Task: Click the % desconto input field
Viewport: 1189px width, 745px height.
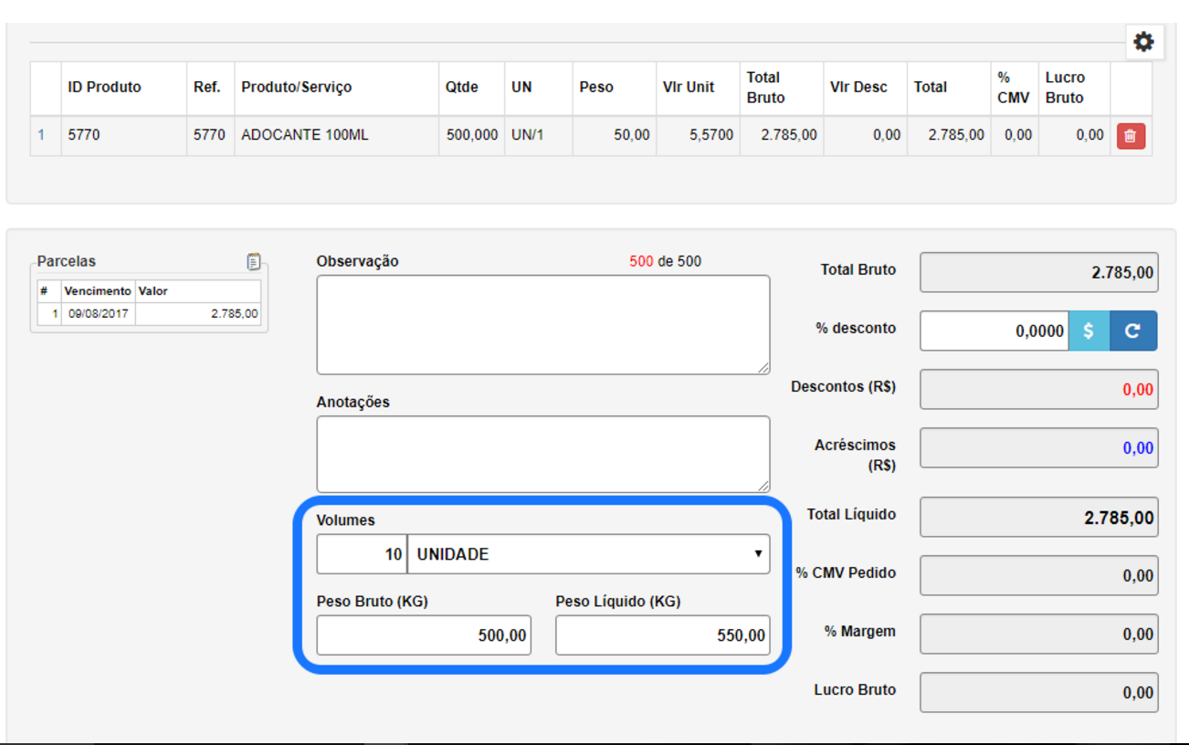Action: click(994, 331)
